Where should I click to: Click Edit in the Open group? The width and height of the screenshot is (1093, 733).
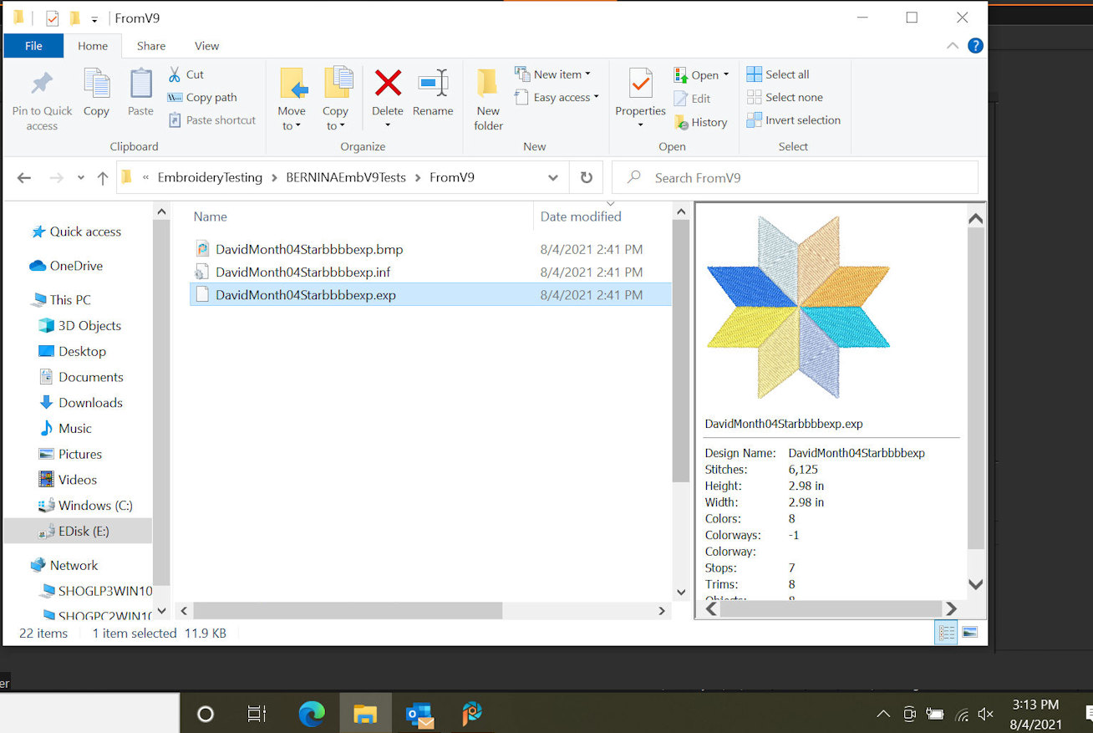693,98
